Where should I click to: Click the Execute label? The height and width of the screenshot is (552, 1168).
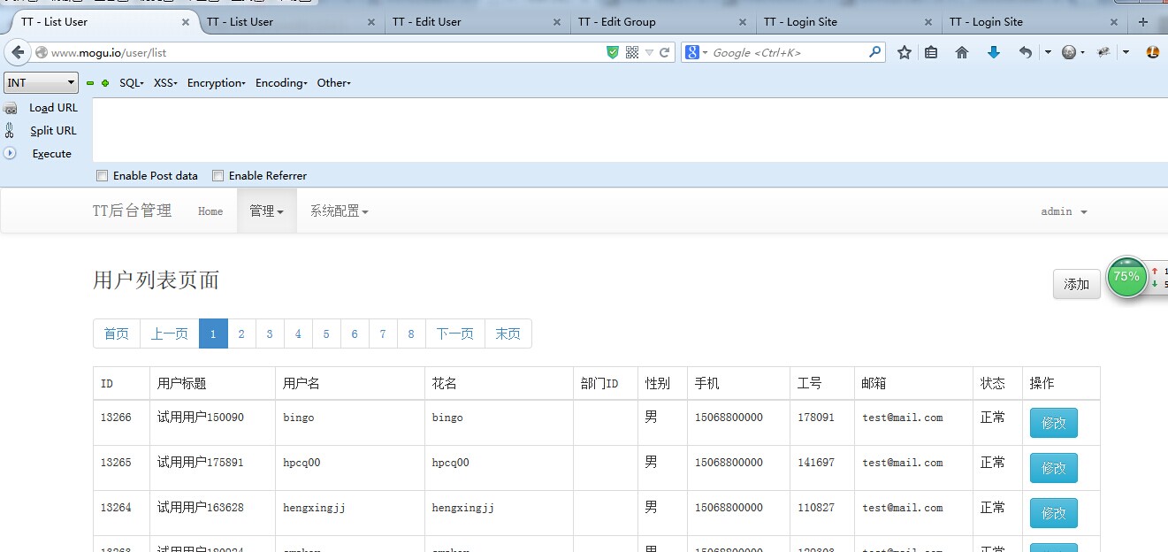coord(52,154)
